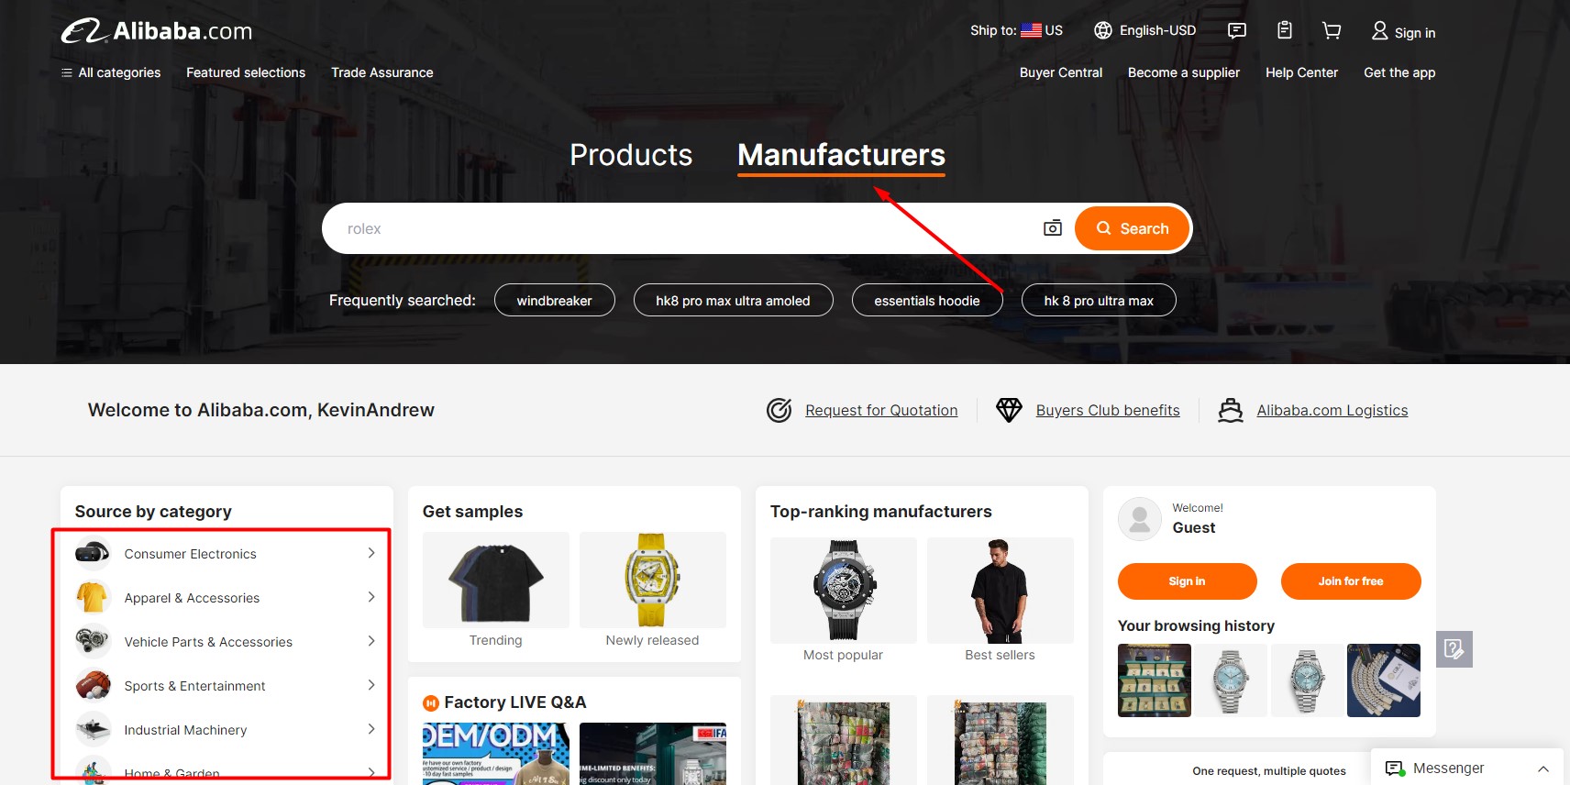Expand the Consumer Electronics category arrow
The width and height of the screenshot is (1570, 785).
(x=371, y=553)
